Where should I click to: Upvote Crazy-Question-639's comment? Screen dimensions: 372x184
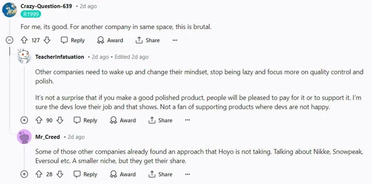point(24,40)
